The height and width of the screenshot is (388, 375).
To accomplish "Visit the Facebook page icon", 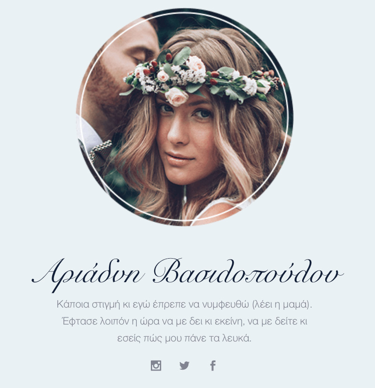I will tap(213, 365).
